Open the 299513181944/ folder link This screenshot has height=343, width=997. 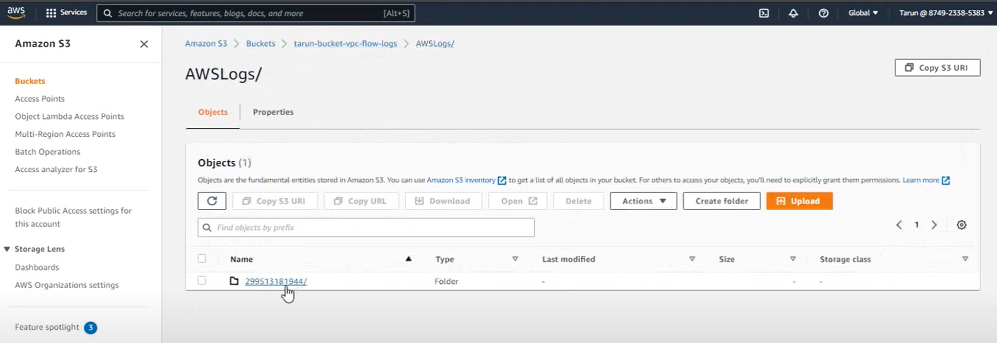(x=276, y=281)
